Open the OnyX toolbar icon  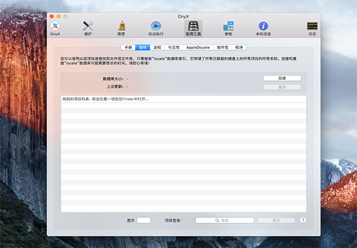(55, 28)
